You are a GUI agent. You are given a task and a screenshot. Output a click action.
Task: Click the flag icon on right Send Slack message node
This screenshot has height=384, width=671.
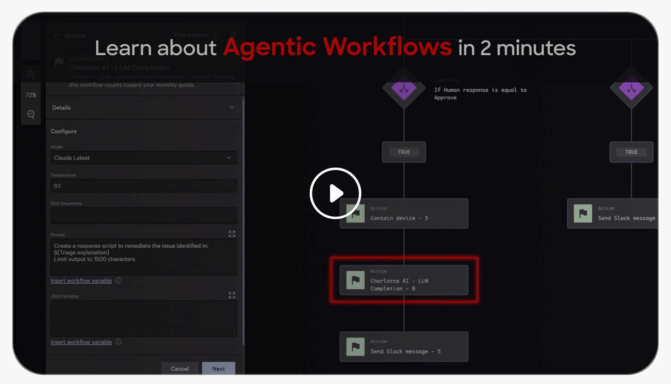583,213
